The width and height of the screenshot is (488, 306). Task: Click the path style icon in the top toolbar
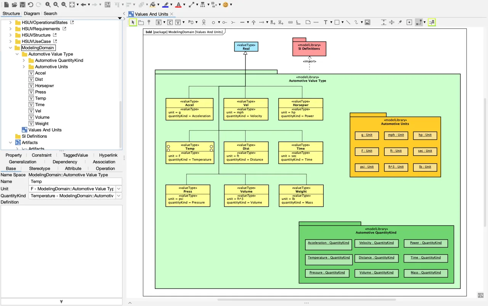coord(191,5)
